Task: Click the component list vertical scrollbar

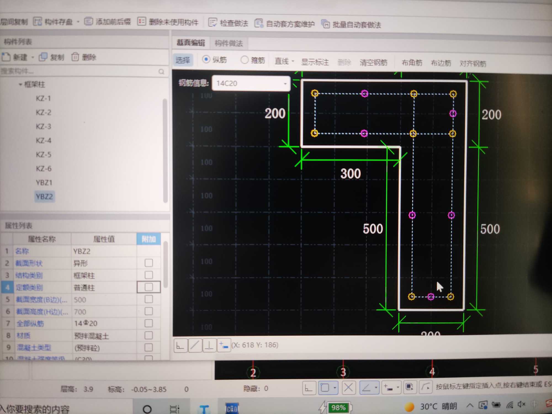Action: coord(165,151)
